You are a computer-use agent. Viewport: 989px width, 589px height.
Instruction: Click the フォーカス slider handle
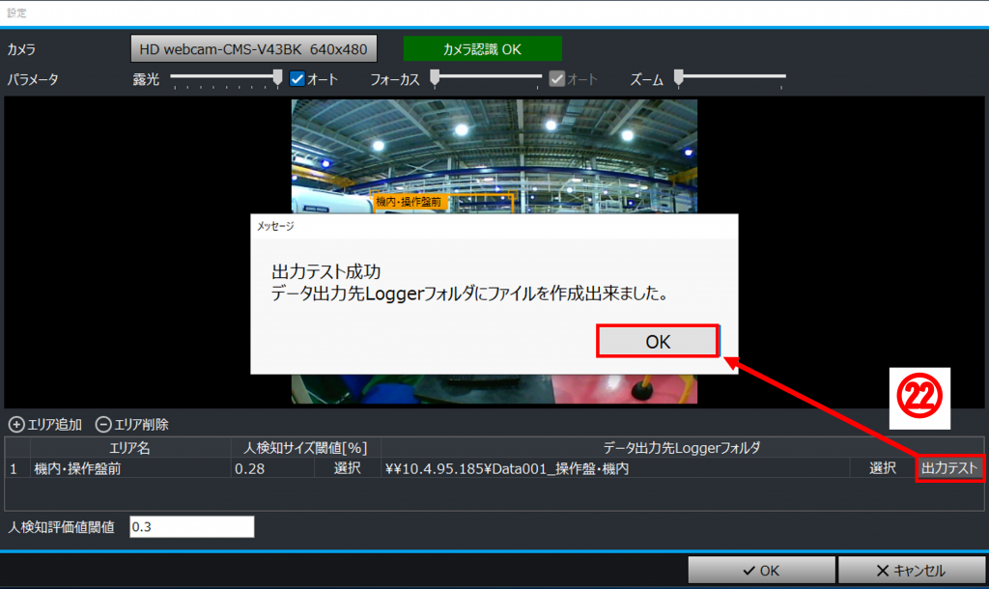(x=435, y=77)
